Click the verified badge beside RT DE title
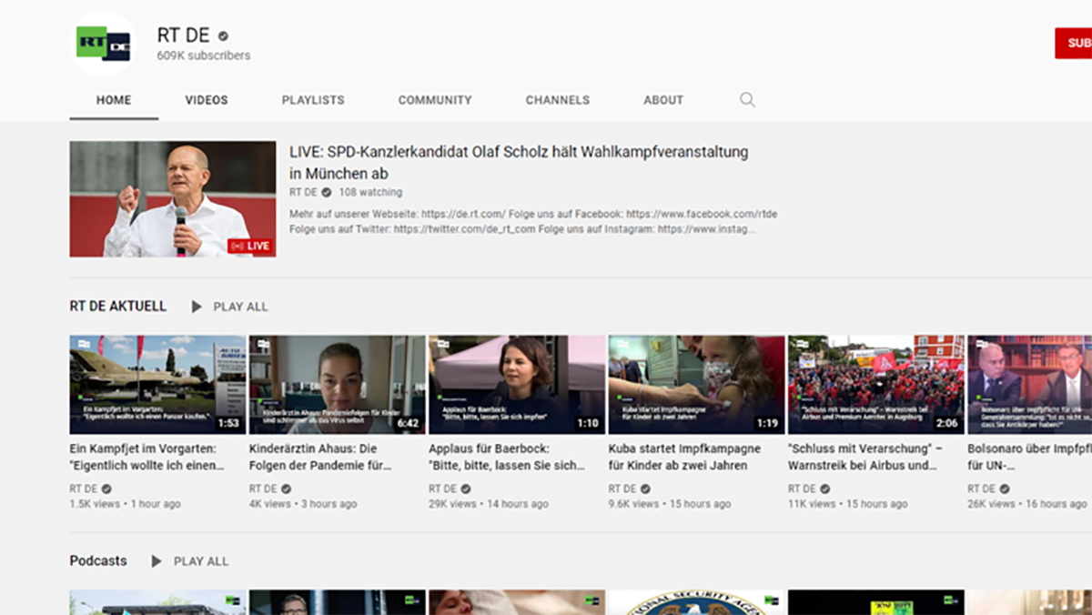 (223, 36)
